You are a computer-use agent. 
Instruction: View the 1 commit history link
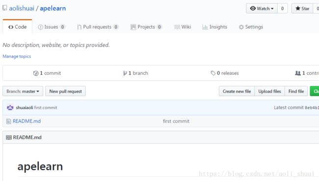point(47,73)
